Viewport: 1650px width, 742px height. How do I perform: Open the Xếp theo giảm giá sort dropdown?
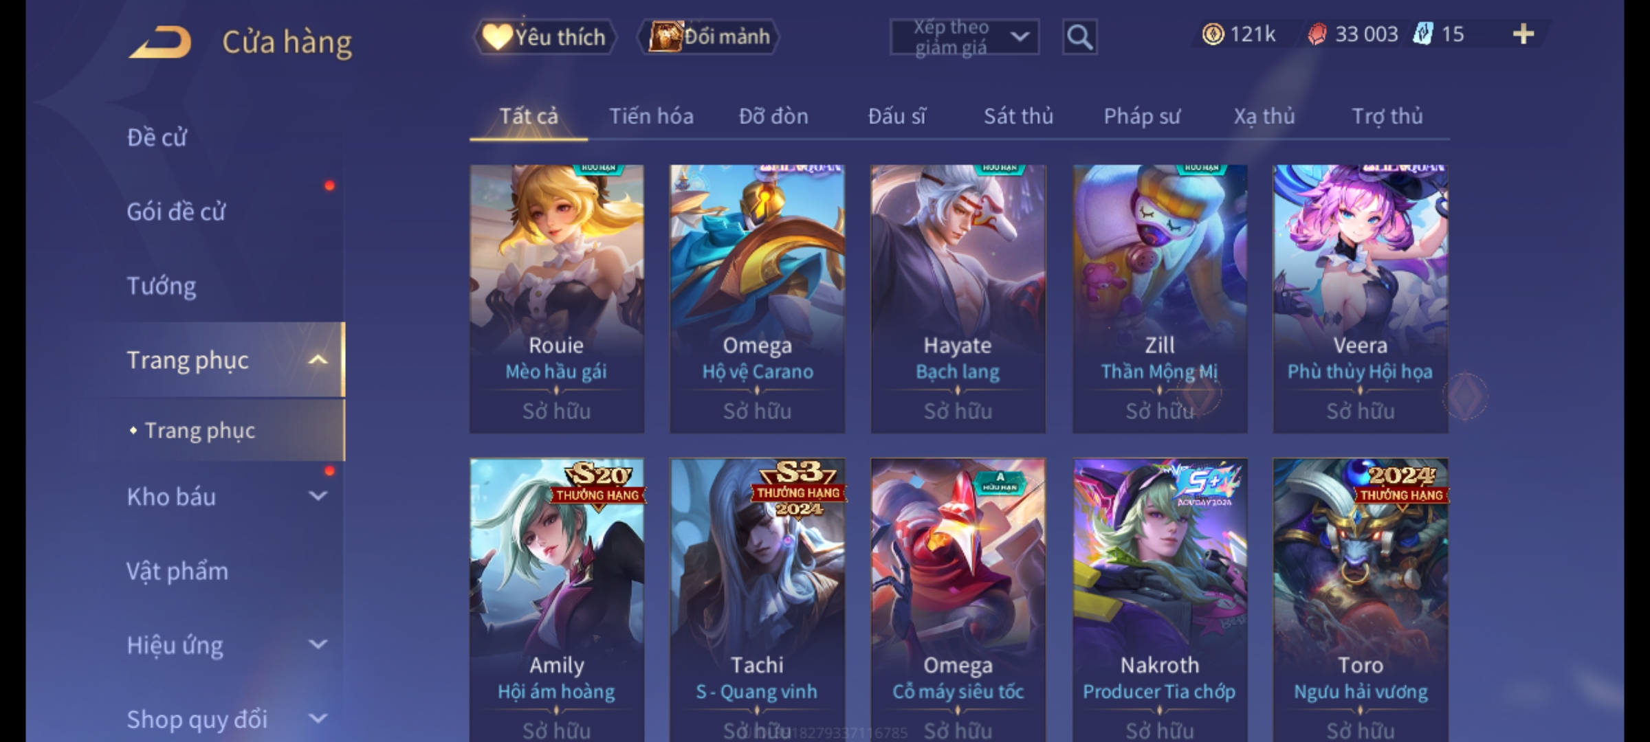point(964,37)
